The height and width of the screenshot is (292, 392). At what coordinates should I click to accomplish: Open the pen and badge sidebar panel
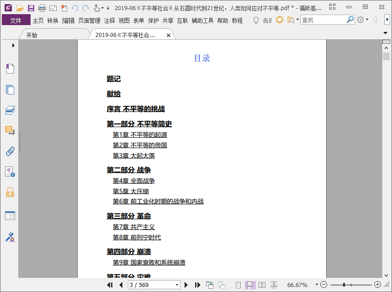(10, 237)
